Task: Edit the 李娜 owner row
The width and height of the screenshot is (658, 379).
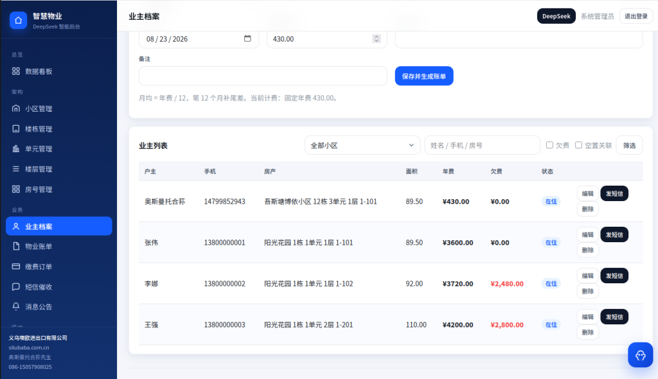Action: click(587, 276)
